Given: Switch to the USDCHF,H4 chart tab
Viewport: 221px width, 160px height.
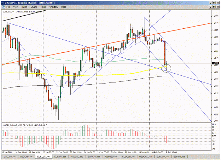Looking at the screenshot, I should coord(26,156).
